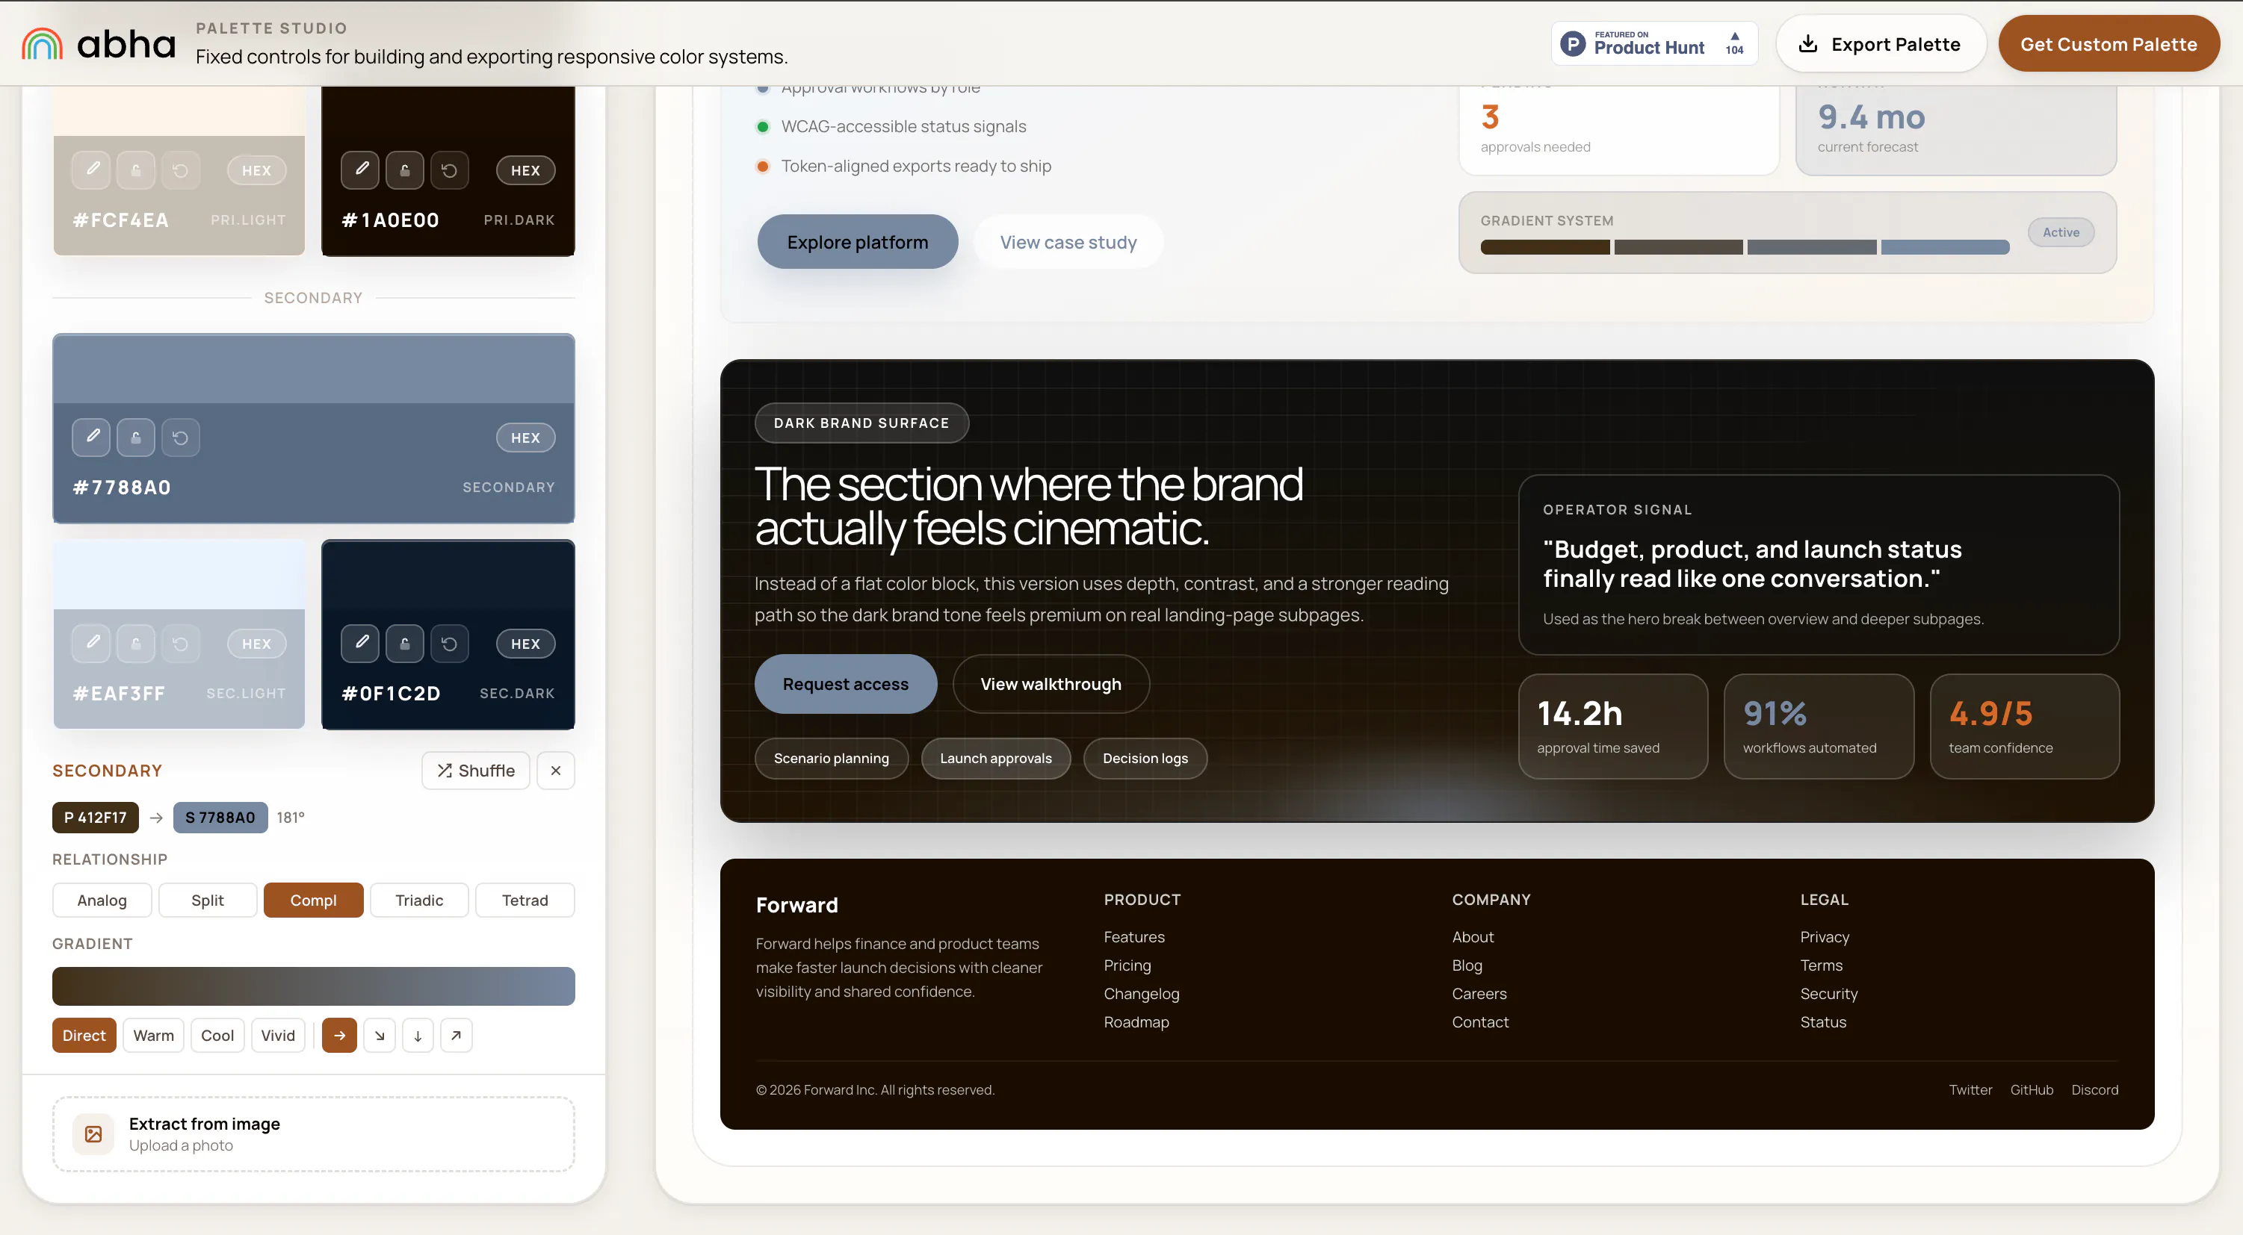This screenshot has height=1235, width=2243.
Task: Select the Triadic relationship option
Action: click(x=419, y=900)
